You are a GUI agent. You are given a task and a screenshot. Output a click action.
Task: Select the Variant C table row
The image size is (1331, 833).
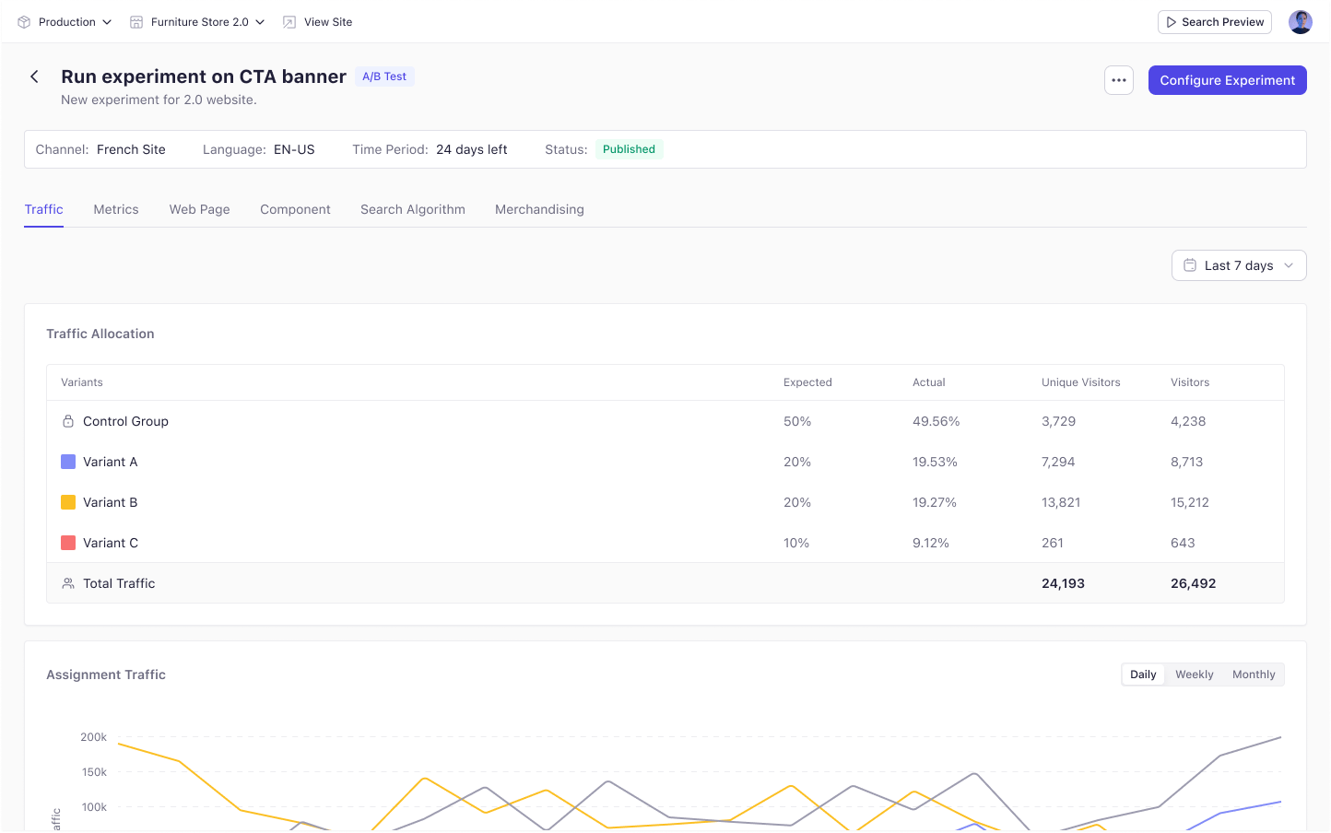[x=665, y=543]
